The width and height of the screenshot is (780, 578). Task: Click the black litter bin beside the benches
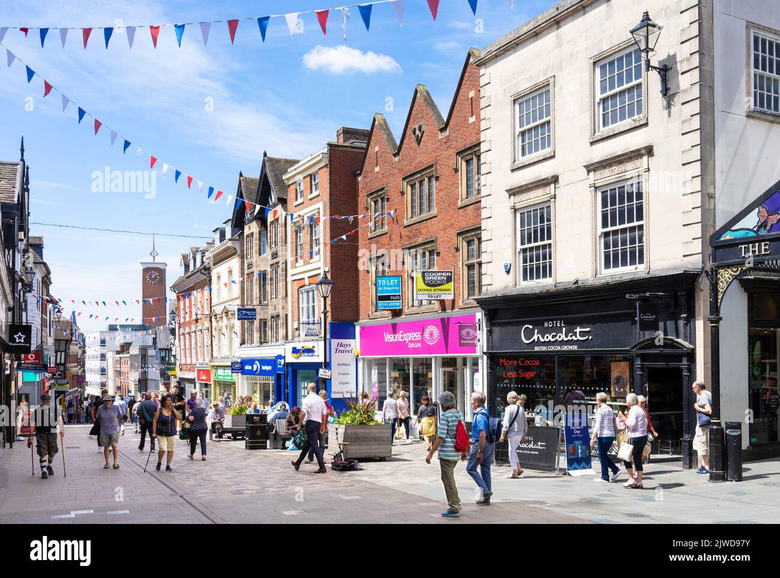pyautogui.click(x=256, y=431)
